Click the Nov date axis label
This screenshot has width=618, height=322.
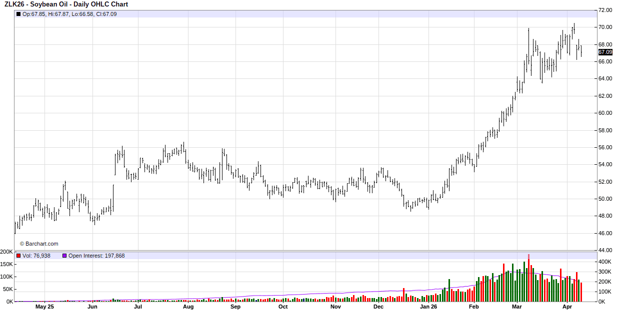click(x=335, y=307)
